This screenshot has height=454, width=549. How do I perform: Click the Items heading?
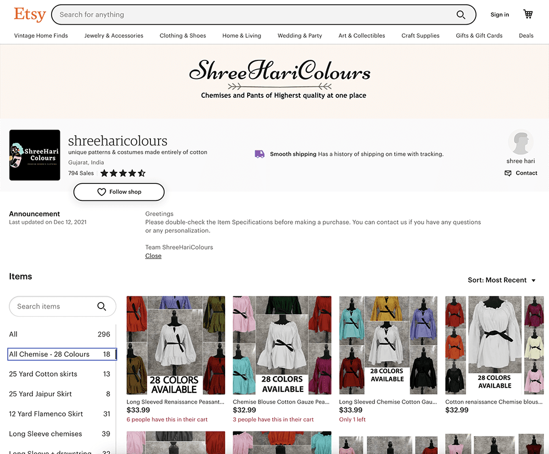[20, 277]
